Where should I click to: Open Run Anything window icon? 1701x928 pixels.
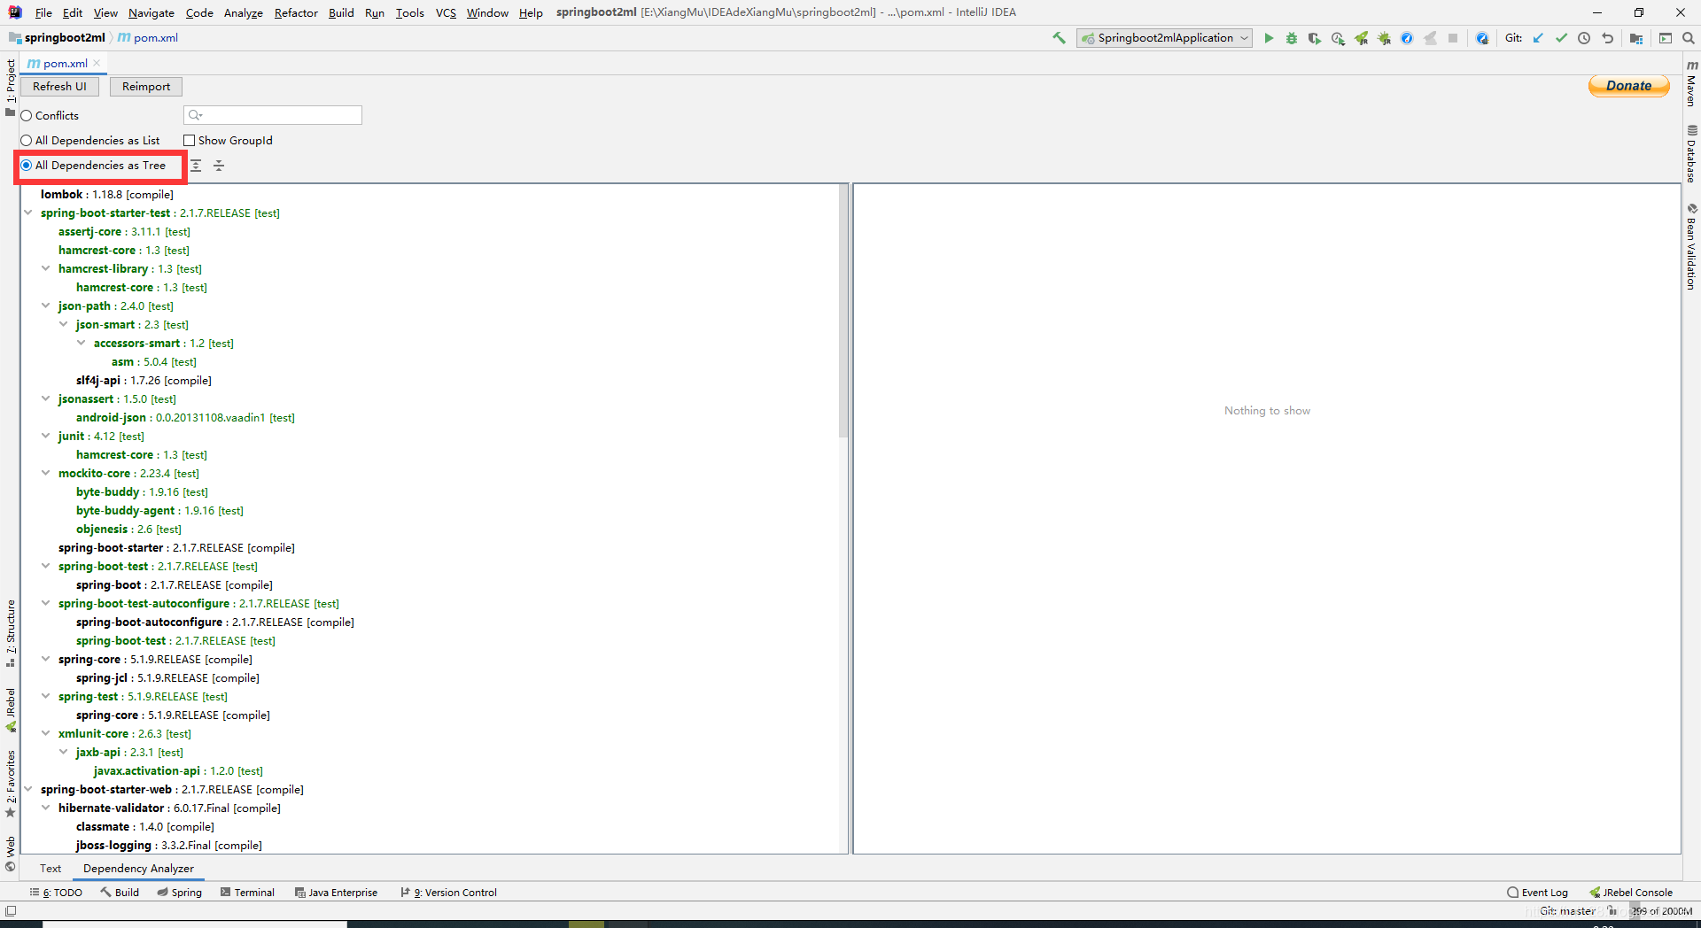(x=1666, y=38)
